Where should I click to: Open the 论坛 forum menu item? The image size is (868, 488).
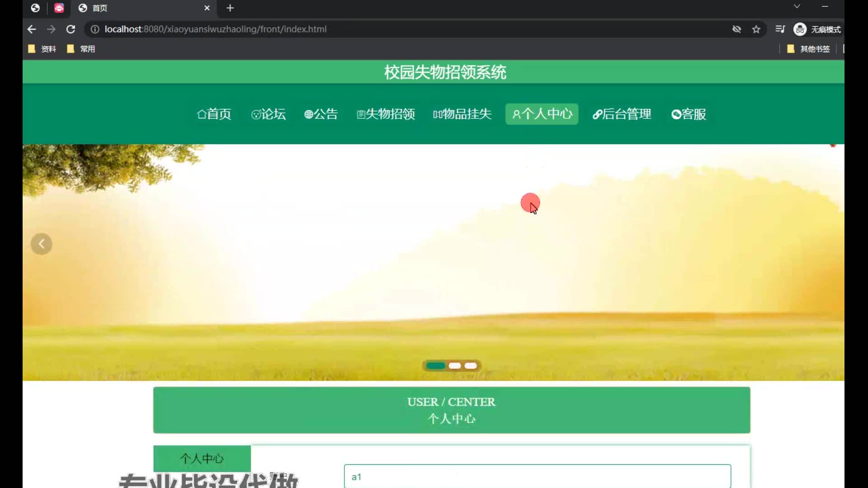269,114
